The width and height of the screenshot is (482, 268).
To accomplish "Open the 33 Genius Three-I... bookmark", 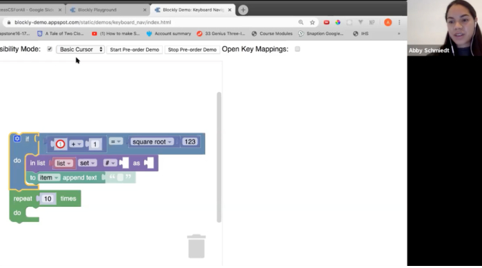I will point(221,34).
